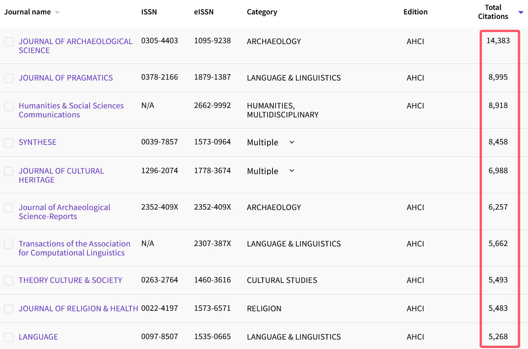
Task: Sort table by Total Citations header
Action: [493, 12]
